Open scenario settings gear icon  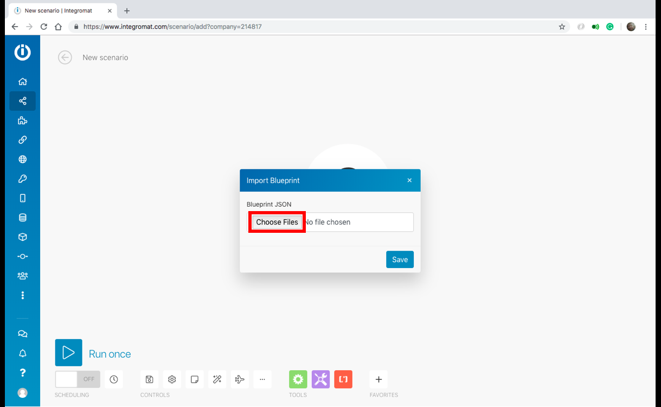(172, 379)
